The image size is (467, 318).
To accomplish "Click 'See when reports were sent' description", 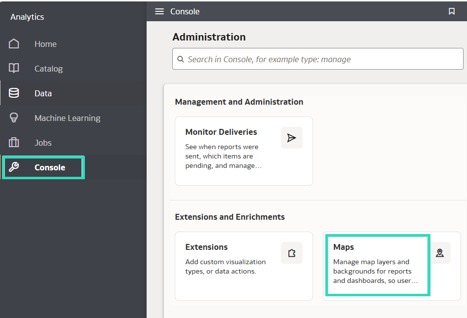I will (223, 156).
